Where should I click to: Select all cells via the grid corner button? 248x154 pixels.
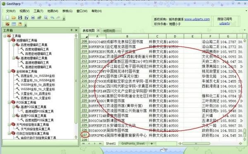[84, 36]
